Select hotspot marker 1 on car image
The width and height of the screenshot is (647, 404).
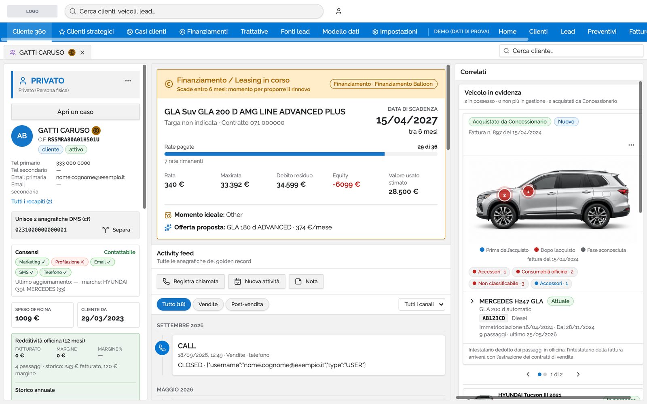pyautogui.click(x=528, y=191)
